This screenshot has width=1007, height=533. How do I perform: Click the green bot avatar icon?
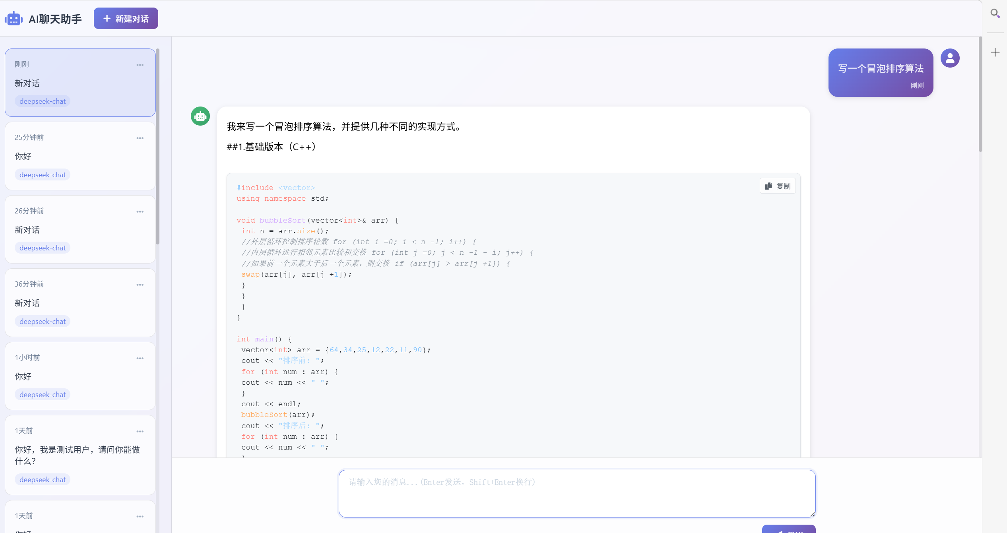click(x=200, y=116)
